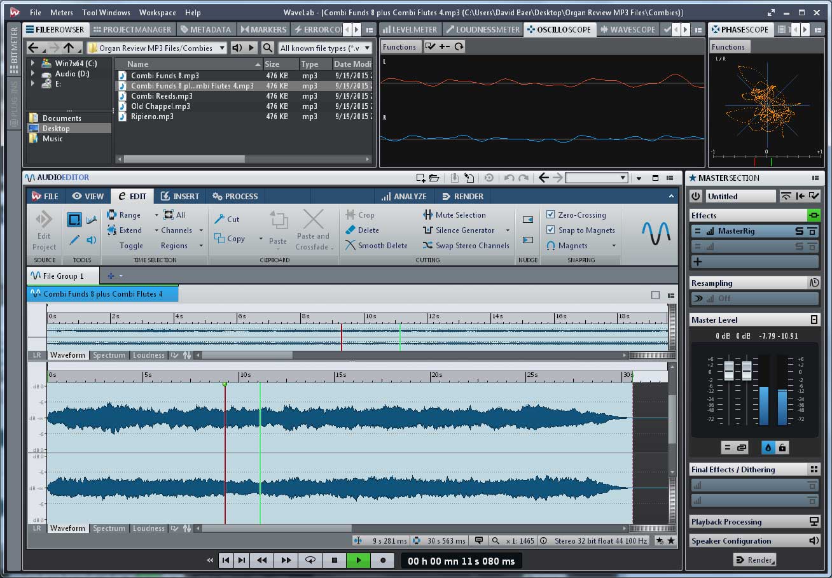Image resolution: width=832 pixels, height=578 pixels.
Task: Open the Speaker Configuration speaker icon
Action: [x=814, y=541]
